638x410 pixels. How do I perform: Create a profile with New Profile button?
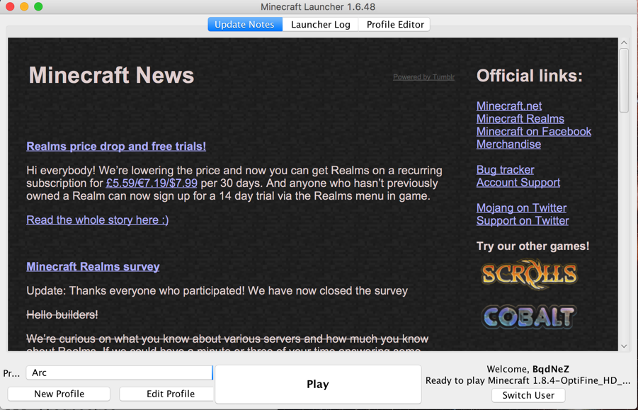click(x=59, y=394)
